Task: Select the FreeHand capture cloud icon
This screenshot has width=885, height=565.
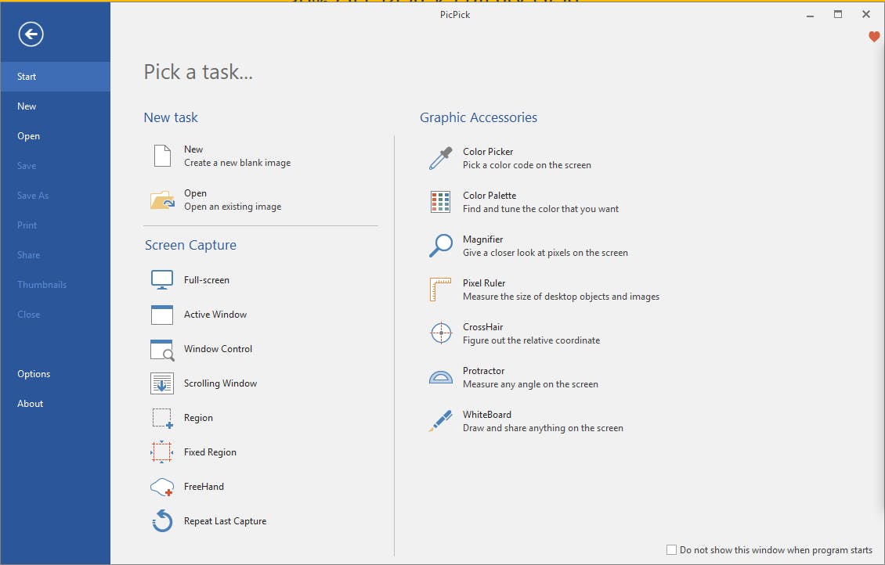Action: click(x=162, y=487)
